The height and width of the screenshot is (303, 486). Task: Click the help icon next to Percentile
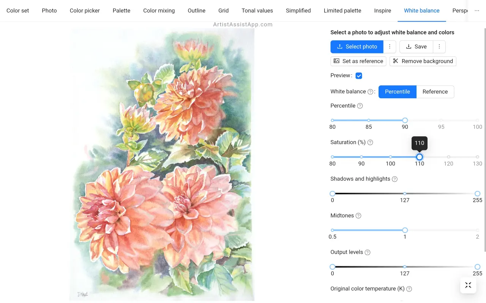tap(360, 106)
